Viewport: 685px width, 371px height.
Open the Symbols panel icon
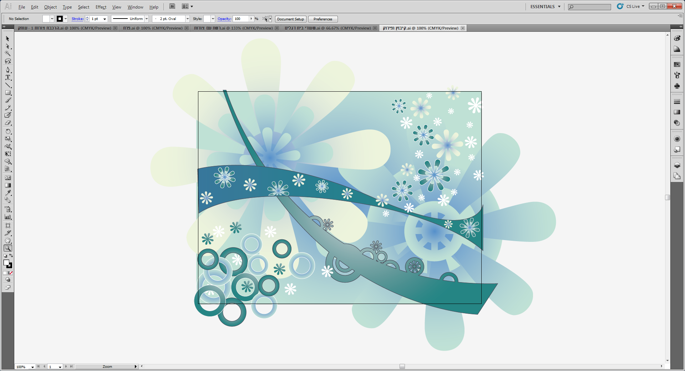pos(677,86)
